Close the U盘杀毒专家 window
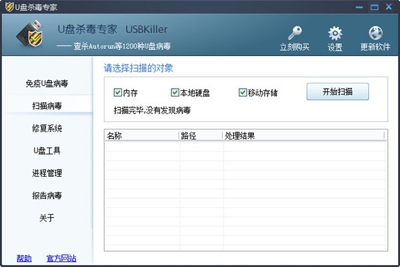This screenshot has width=400, height=267. pyautogui.click(x=389, y=7)
